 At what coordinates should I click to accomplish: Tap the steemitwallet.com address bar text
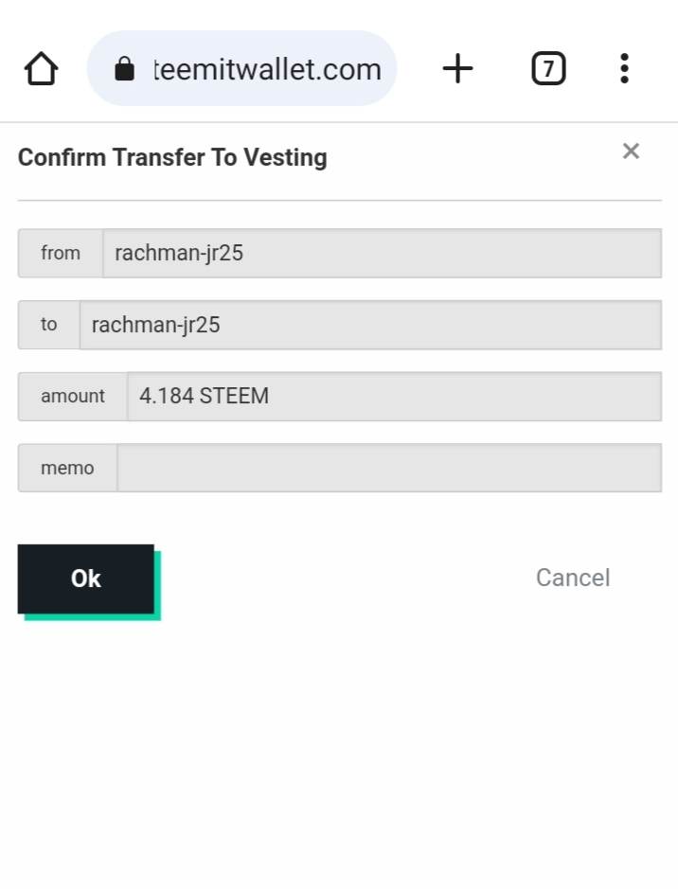[267, 69]
